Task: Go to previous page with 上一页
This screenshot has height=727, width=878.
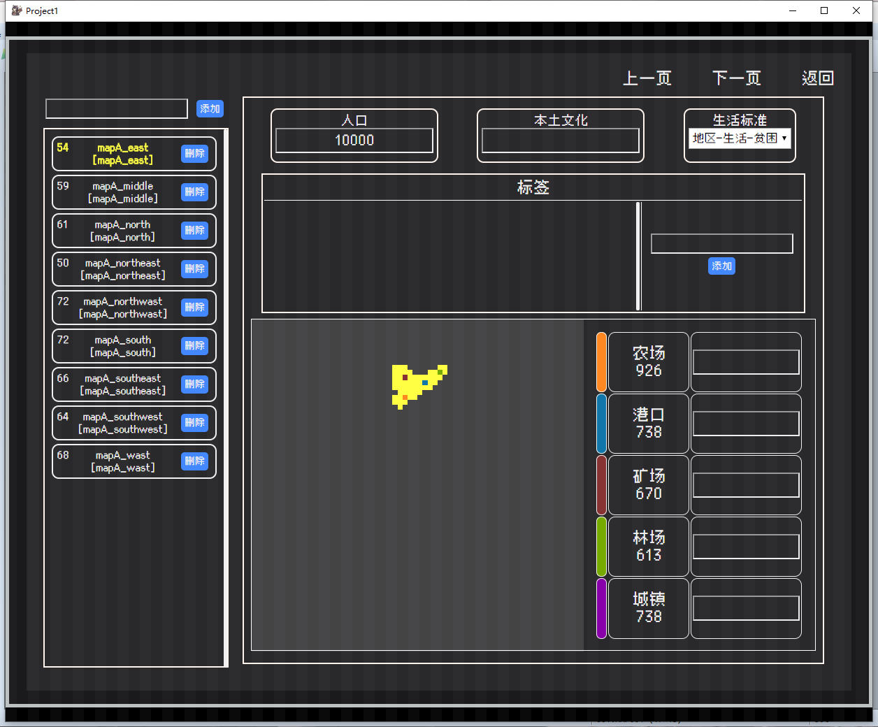Action: pyautogui.click(x=647, y=78)
